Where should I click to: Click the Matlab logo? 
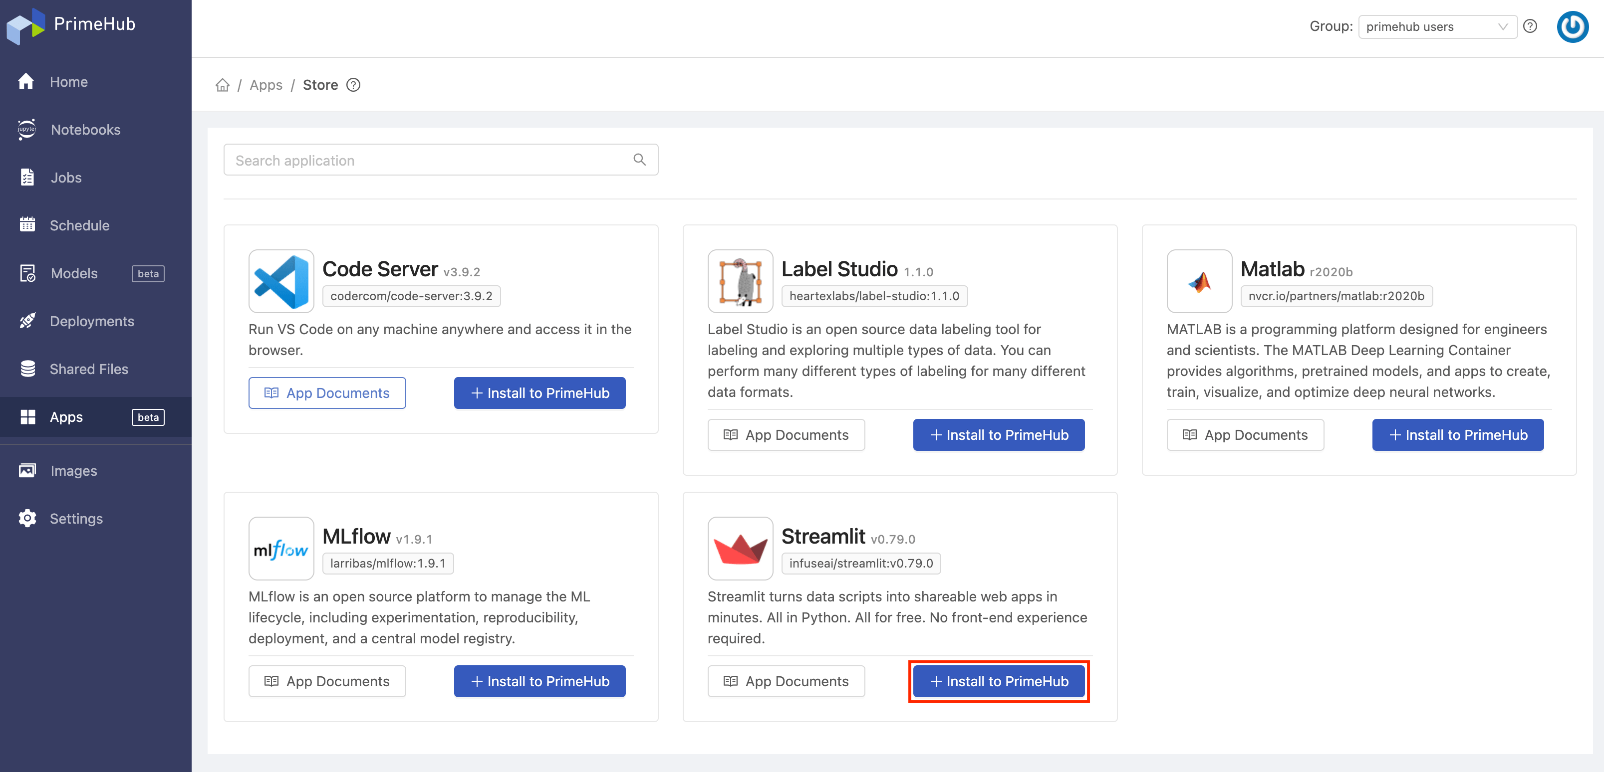[x=1199, y=281]
